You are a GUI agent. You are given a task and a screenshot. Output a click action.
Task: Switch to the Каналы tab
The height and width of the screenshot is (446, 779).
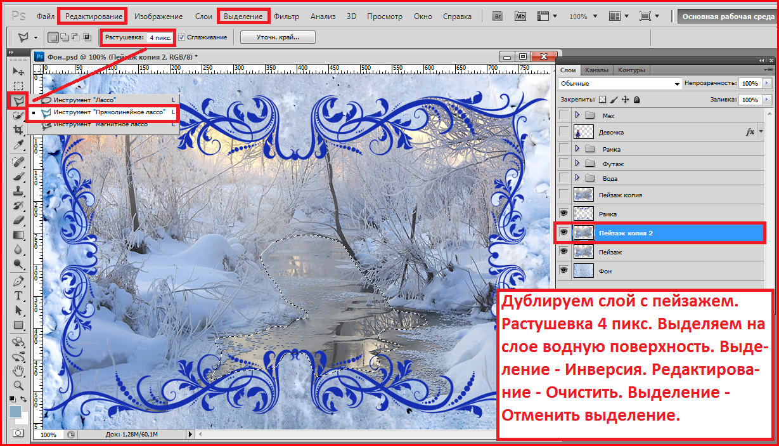(596, 70)
